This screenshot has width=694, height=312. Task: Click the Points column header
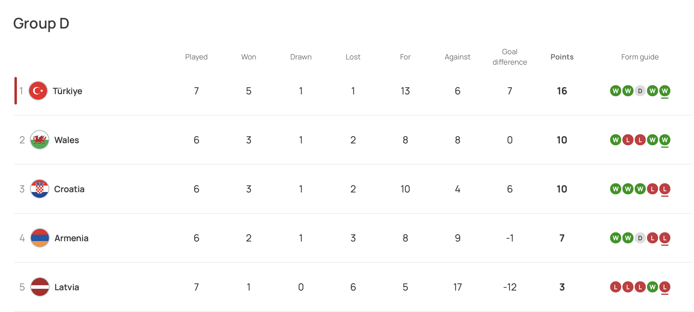pyautogui.click(x=562, y=57)
